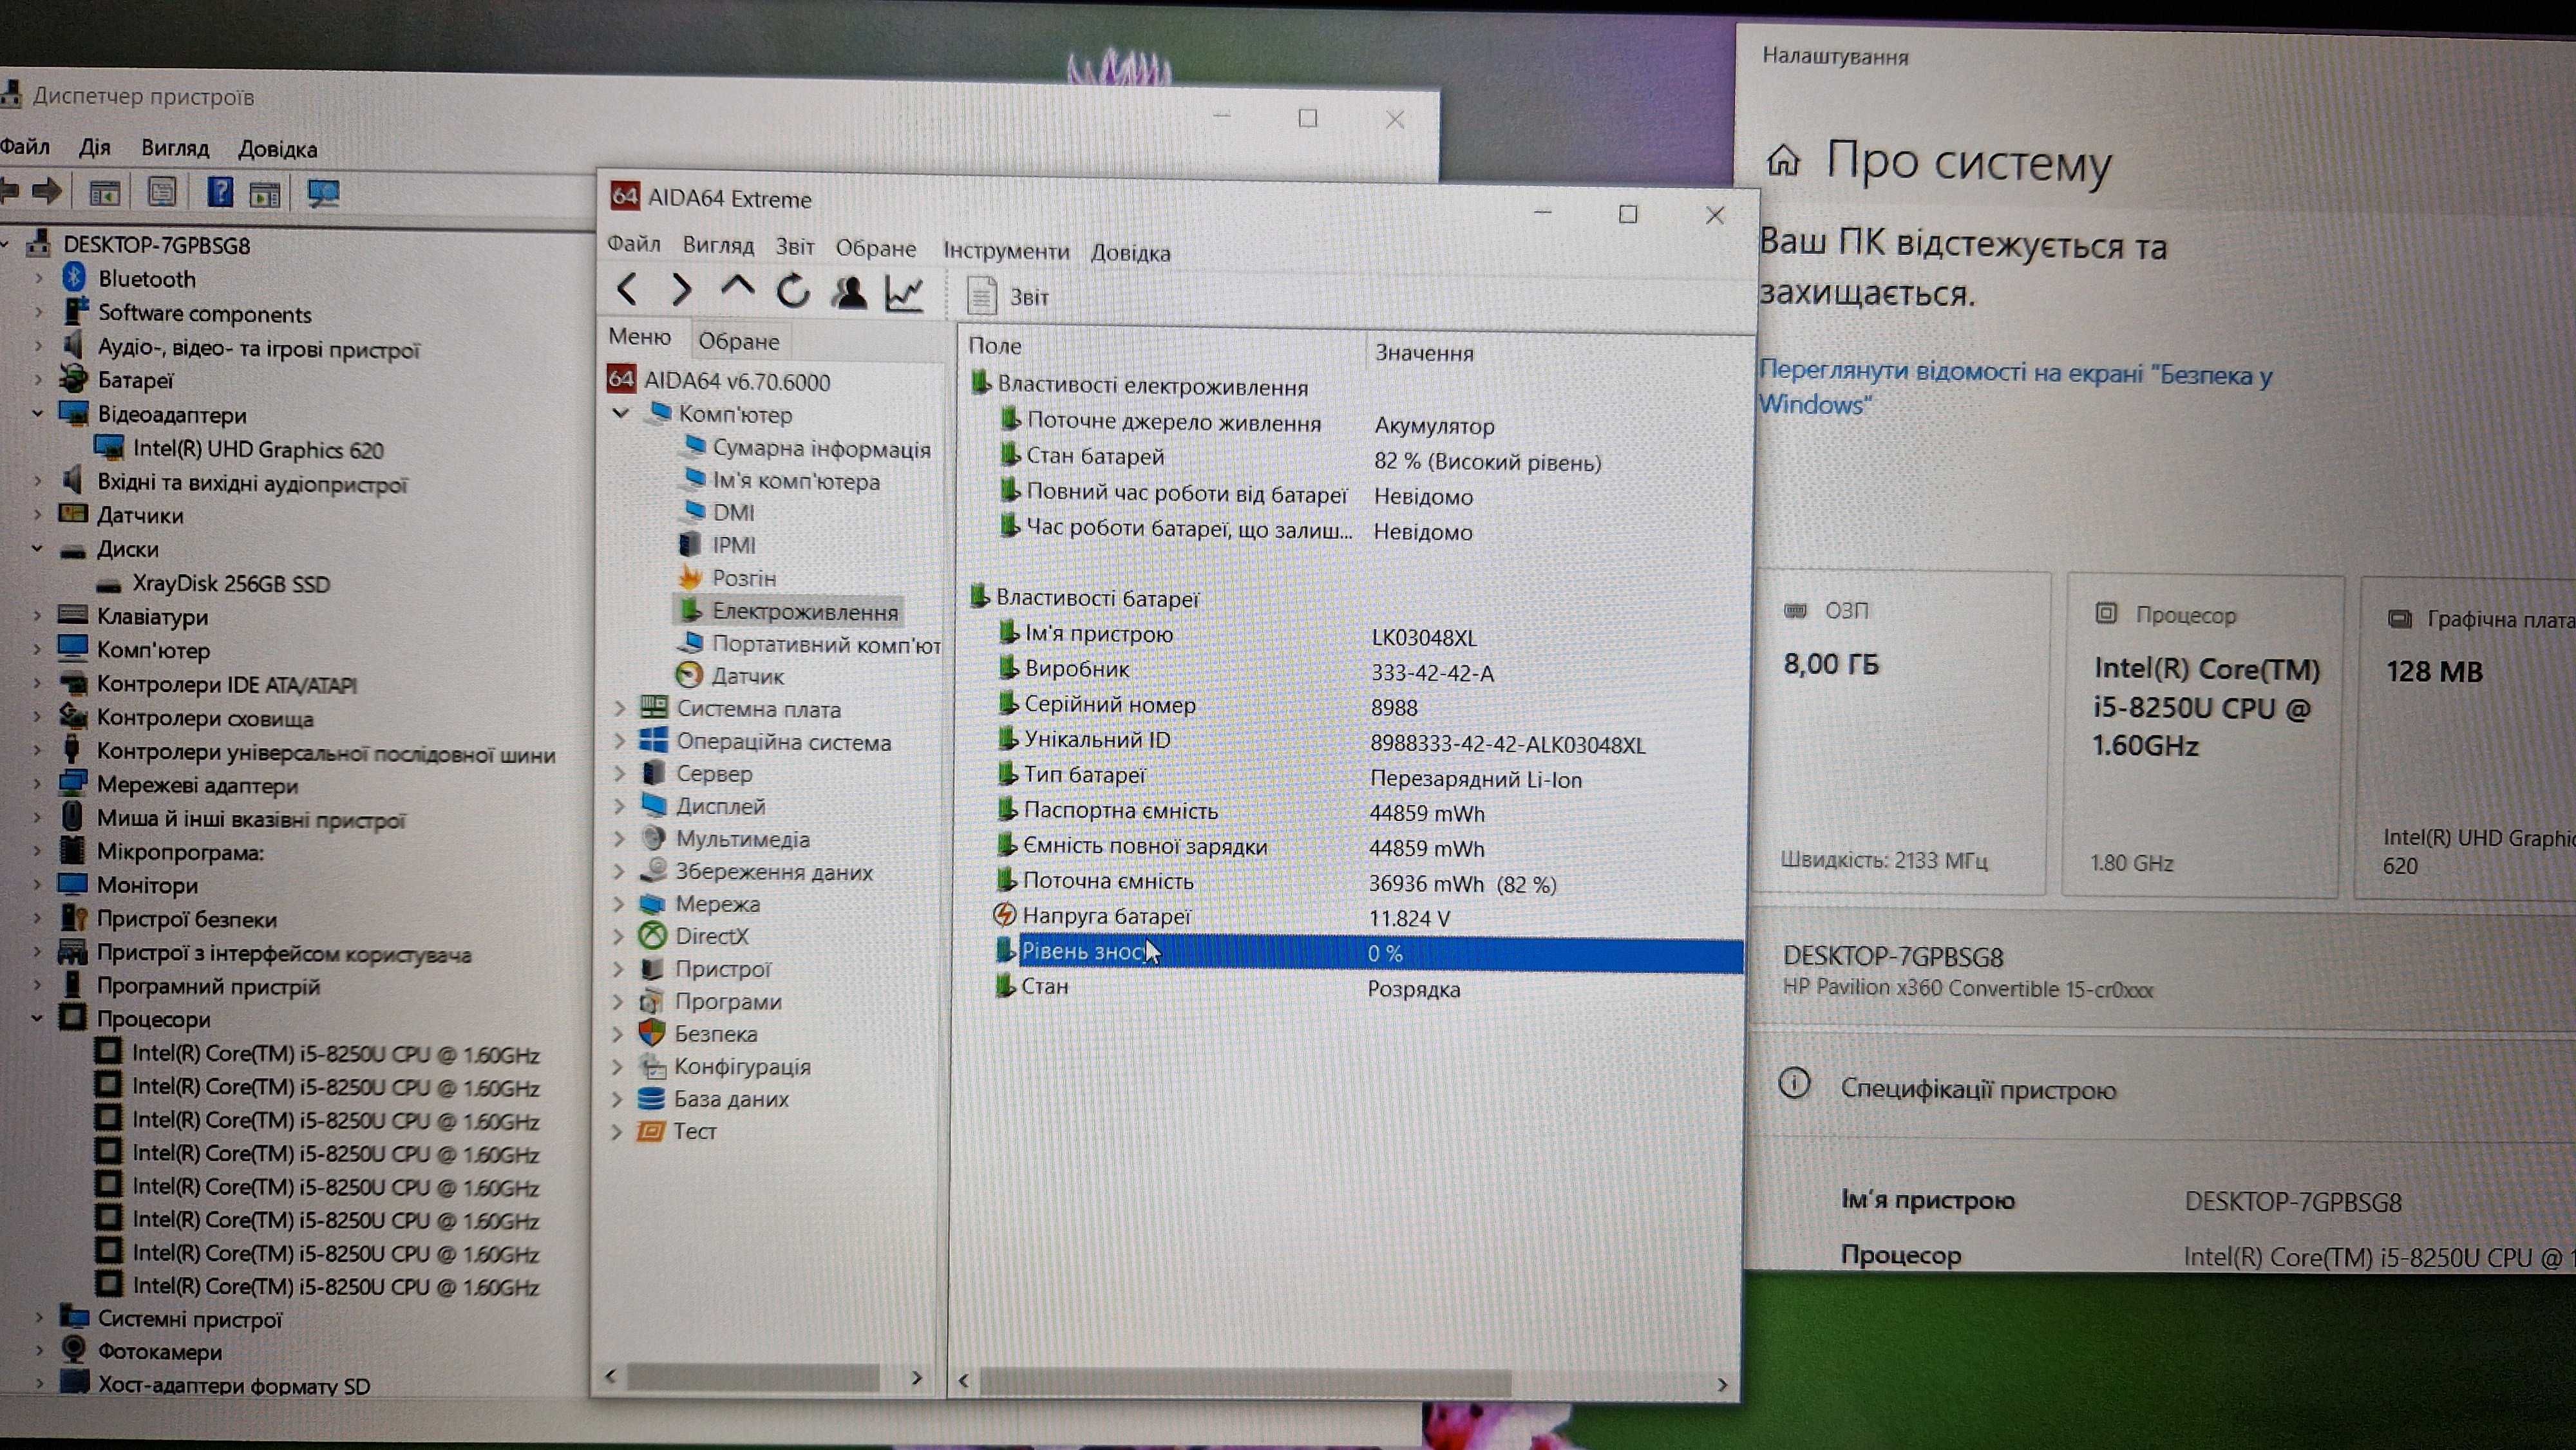Select XrayDisk 256GB SSD device

pos(230,583)
